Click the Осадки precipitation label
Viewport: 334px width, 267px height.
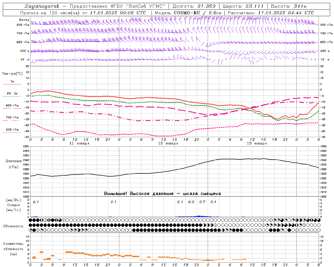pos(14,205)
